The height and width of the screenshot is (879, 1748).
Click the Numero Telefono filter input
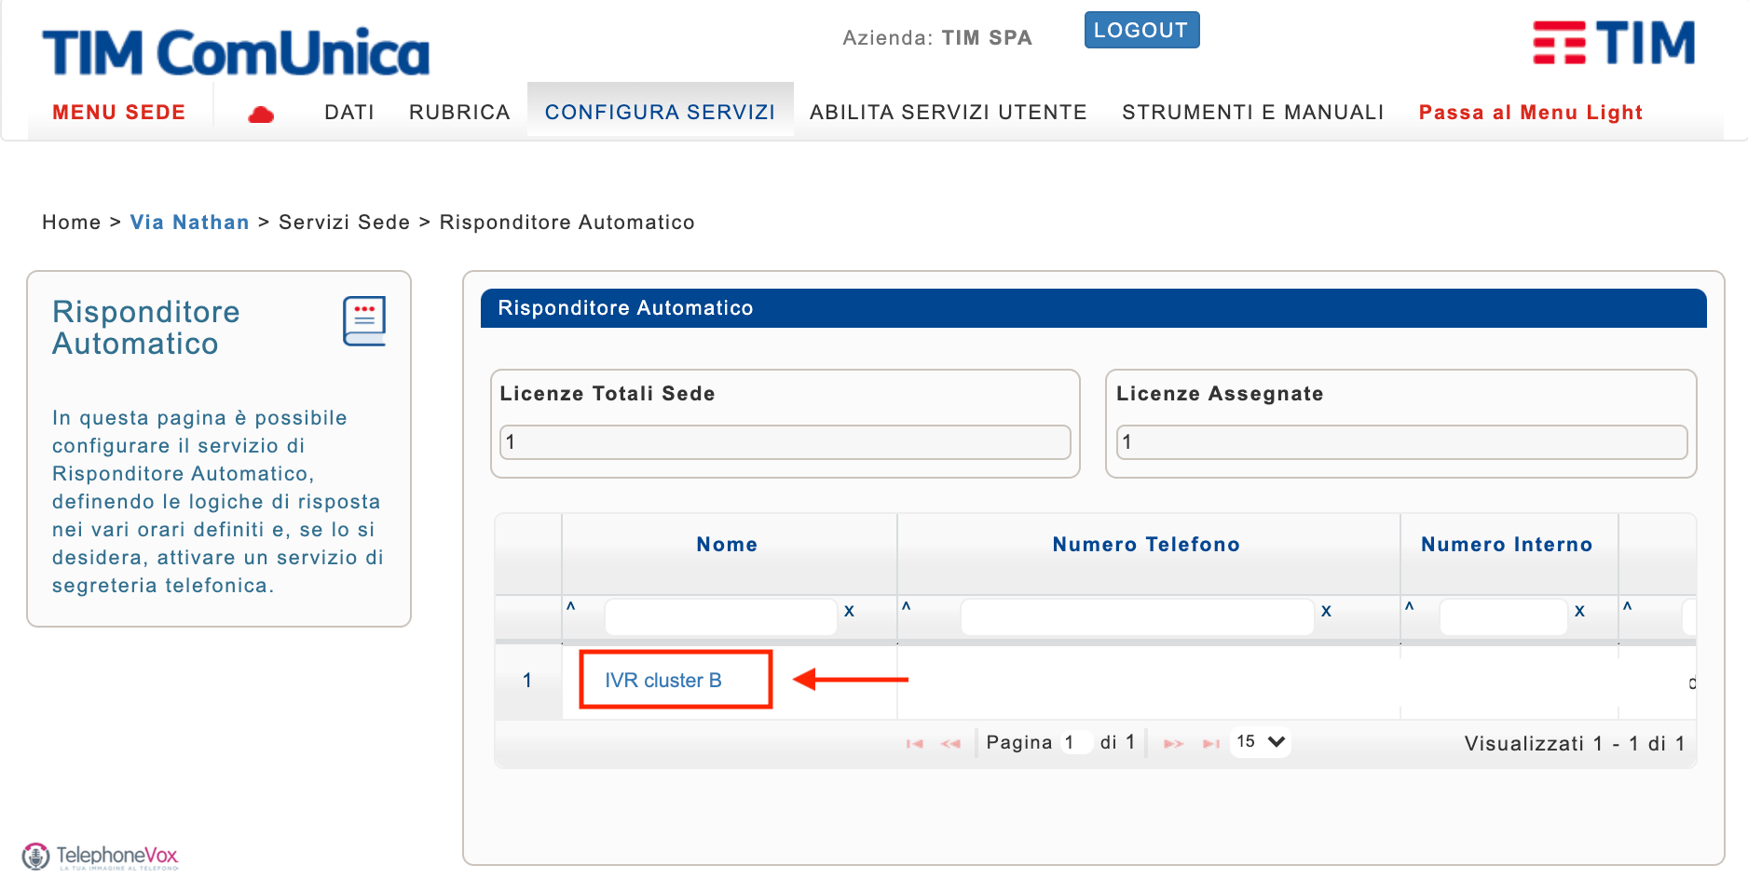[x=1138, y=617]
